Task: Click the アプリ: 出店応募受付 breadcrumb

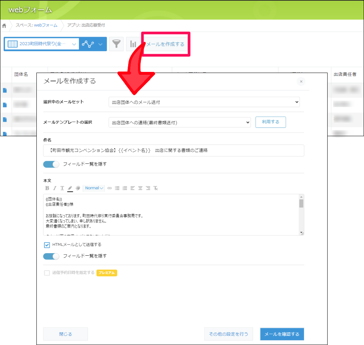Action: (86, 25)
